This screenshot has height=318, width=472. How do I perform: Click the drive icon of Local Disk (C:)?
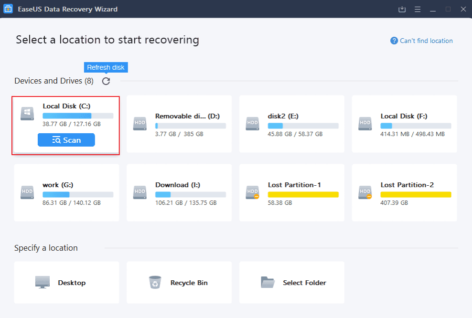(x=27, y=113)
